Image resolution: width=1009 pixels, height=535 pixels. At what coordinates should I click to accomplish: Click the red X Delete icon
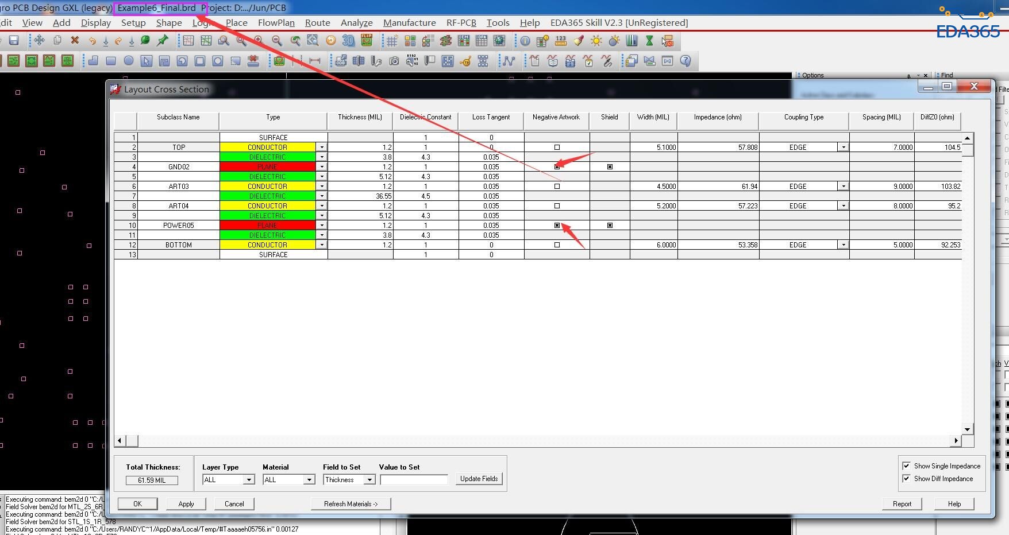75,40
